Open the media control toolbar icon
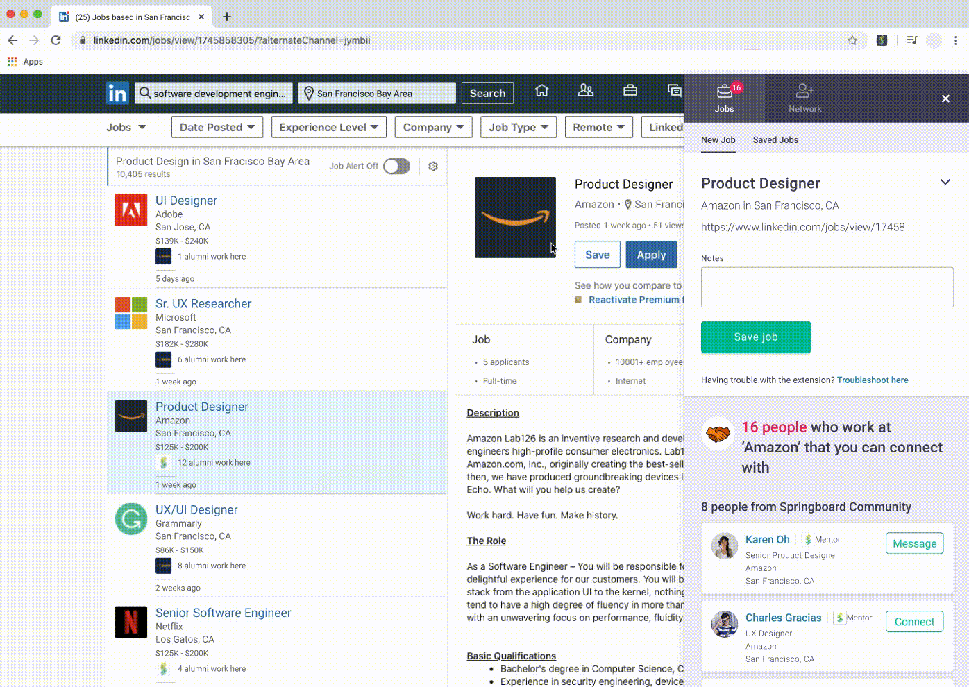 tap(911, 40)
